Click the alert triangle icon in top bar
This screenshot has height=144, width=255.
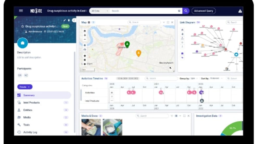(x=240, y=11)
